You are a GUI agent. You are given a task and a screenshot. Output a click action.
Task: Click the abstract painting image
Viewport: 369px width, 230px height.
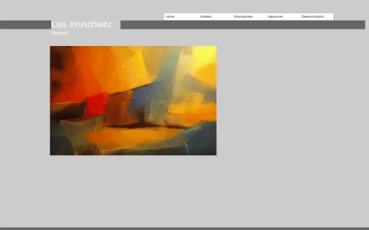pos(133,101)
